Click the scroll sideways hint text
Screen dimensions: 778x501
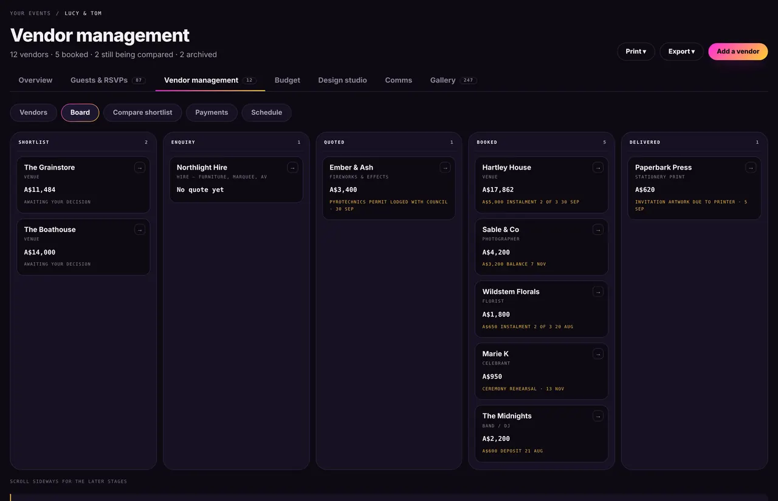click(69, 482)
